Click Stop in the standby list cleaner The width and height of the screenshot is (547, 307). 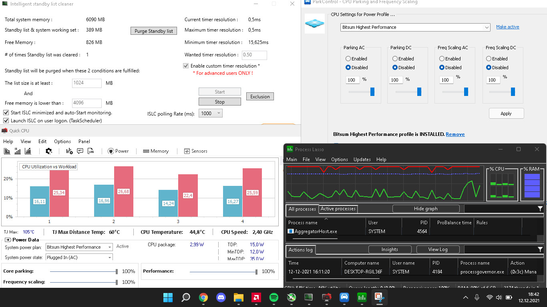[x=220, y=102]
